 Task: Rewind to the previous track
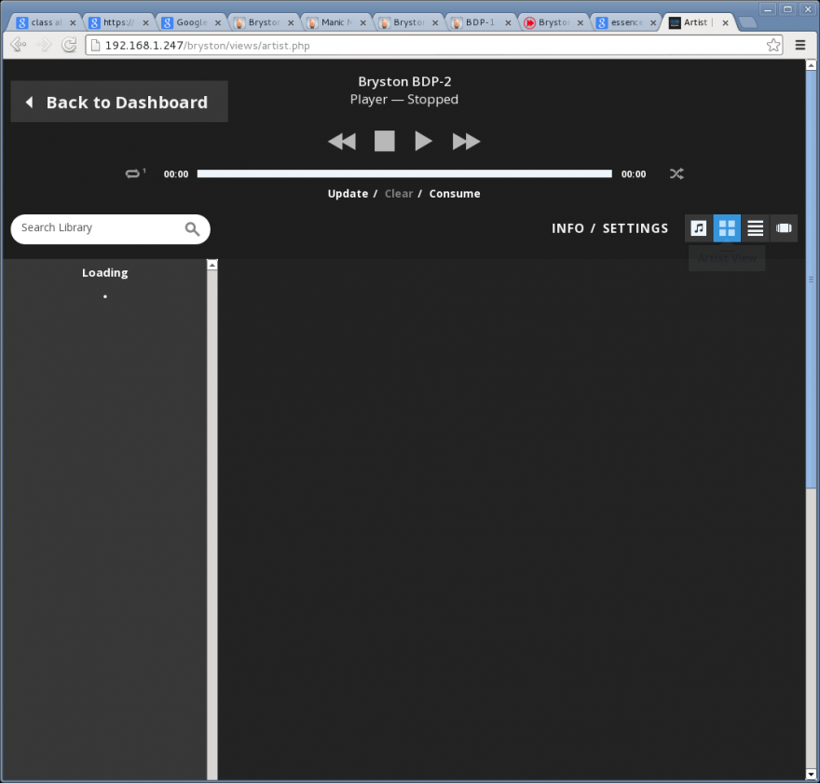pyautogui.click(x=342, y=142)
